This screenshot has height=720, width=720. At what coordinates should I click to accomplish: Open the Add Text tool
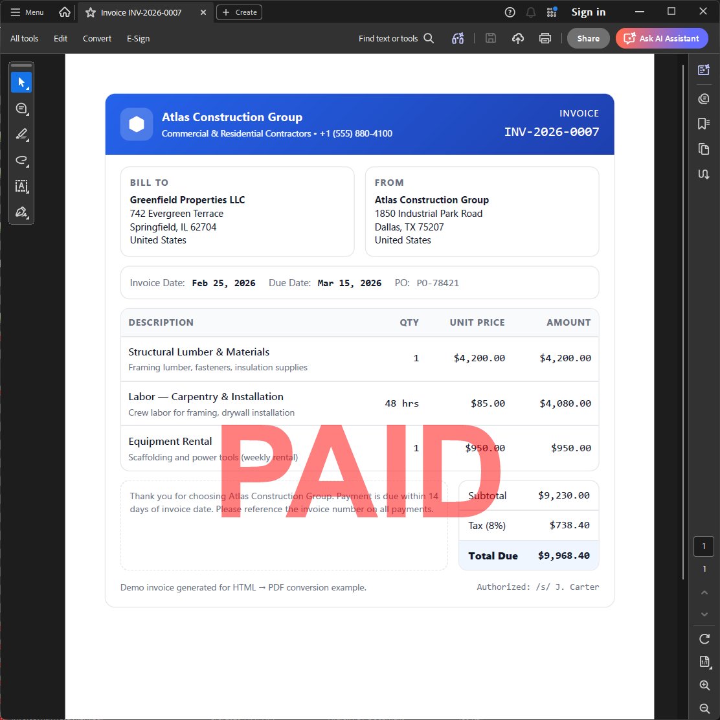click(21, 186)
